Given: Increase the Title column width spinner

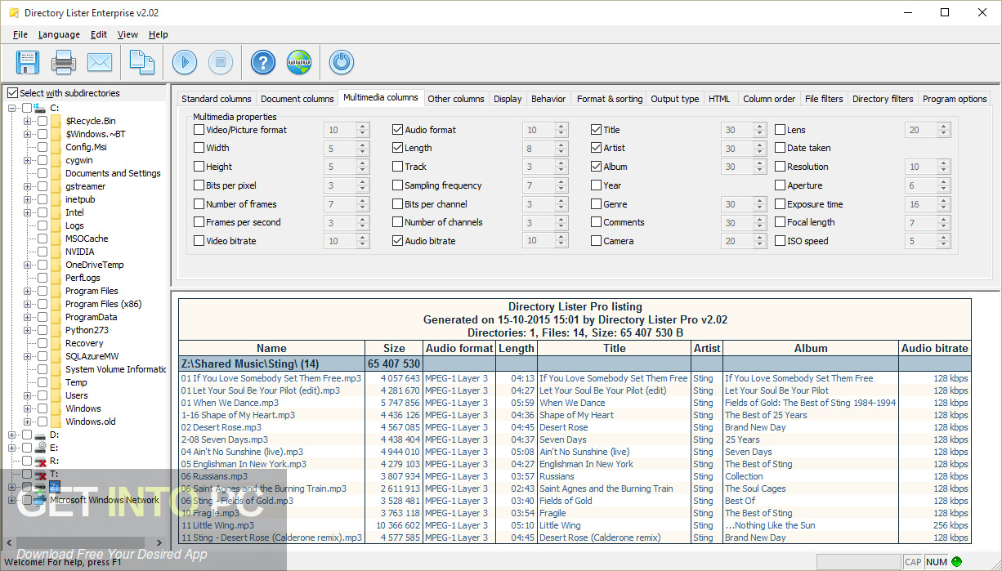Looking at the screenshot, I should 760,127.
